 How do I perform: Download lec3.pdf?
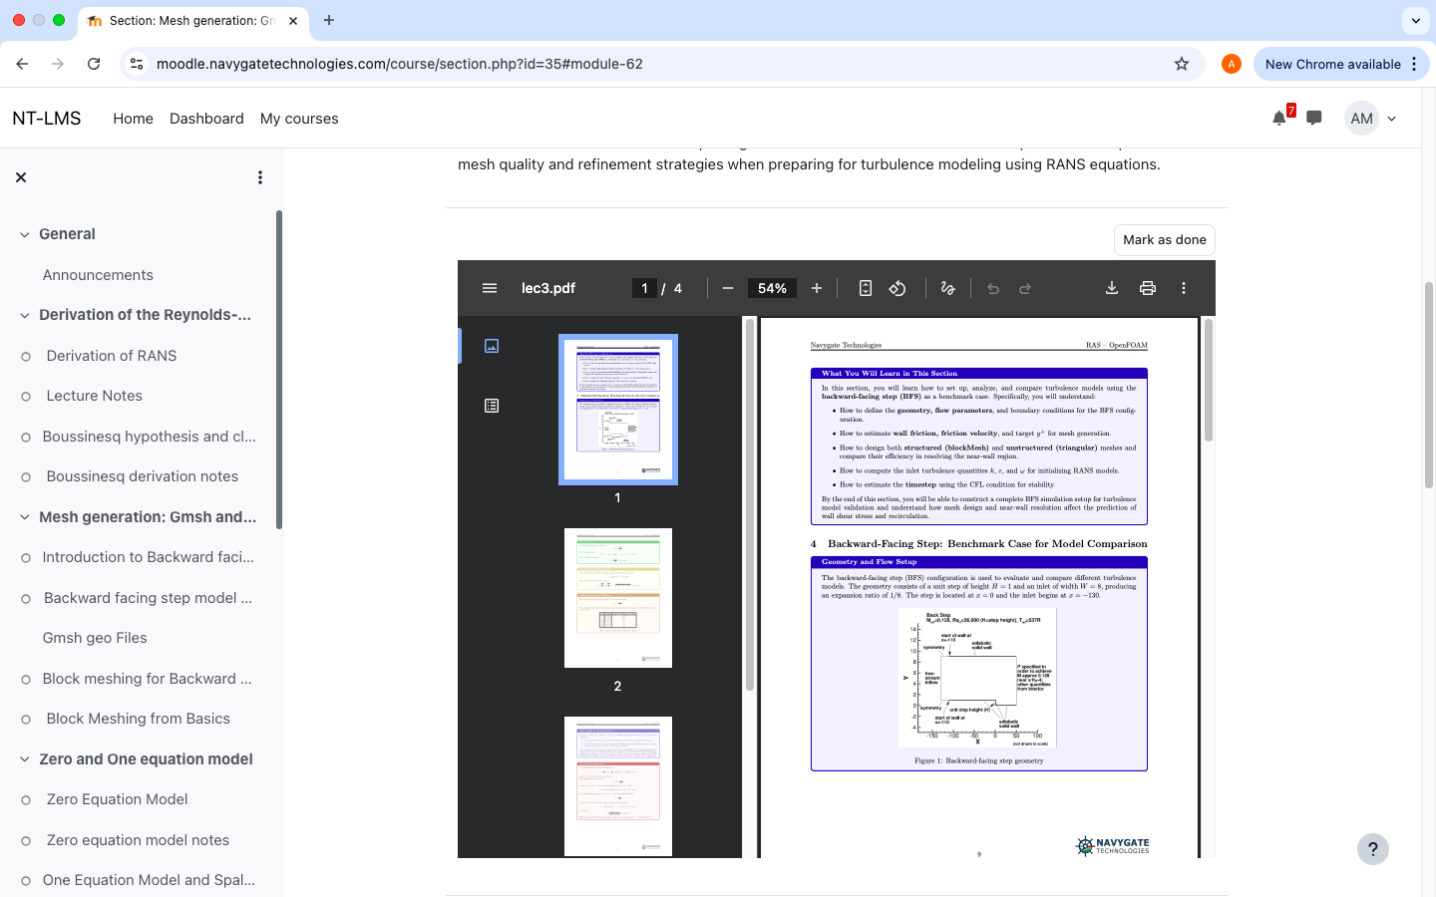click(1111, 288)
